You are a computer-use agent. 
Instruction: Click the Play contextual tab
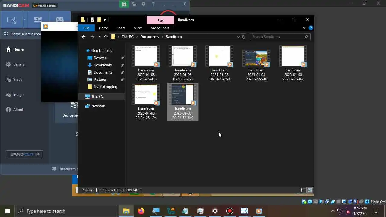[160, 20]
